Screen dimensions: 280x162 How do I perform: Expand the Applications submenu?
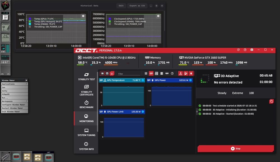coord(15,84)
